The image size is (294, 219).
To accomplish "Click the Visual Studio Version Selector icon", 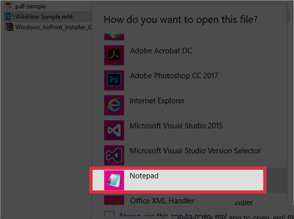I will pos(114,155).
